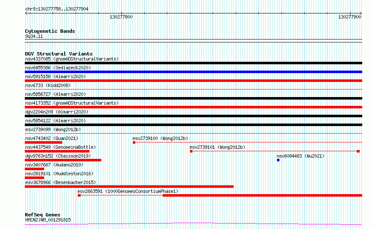
Task: Open esv3678966 (Besenbacher2015) label
Action: click(61, 182)
